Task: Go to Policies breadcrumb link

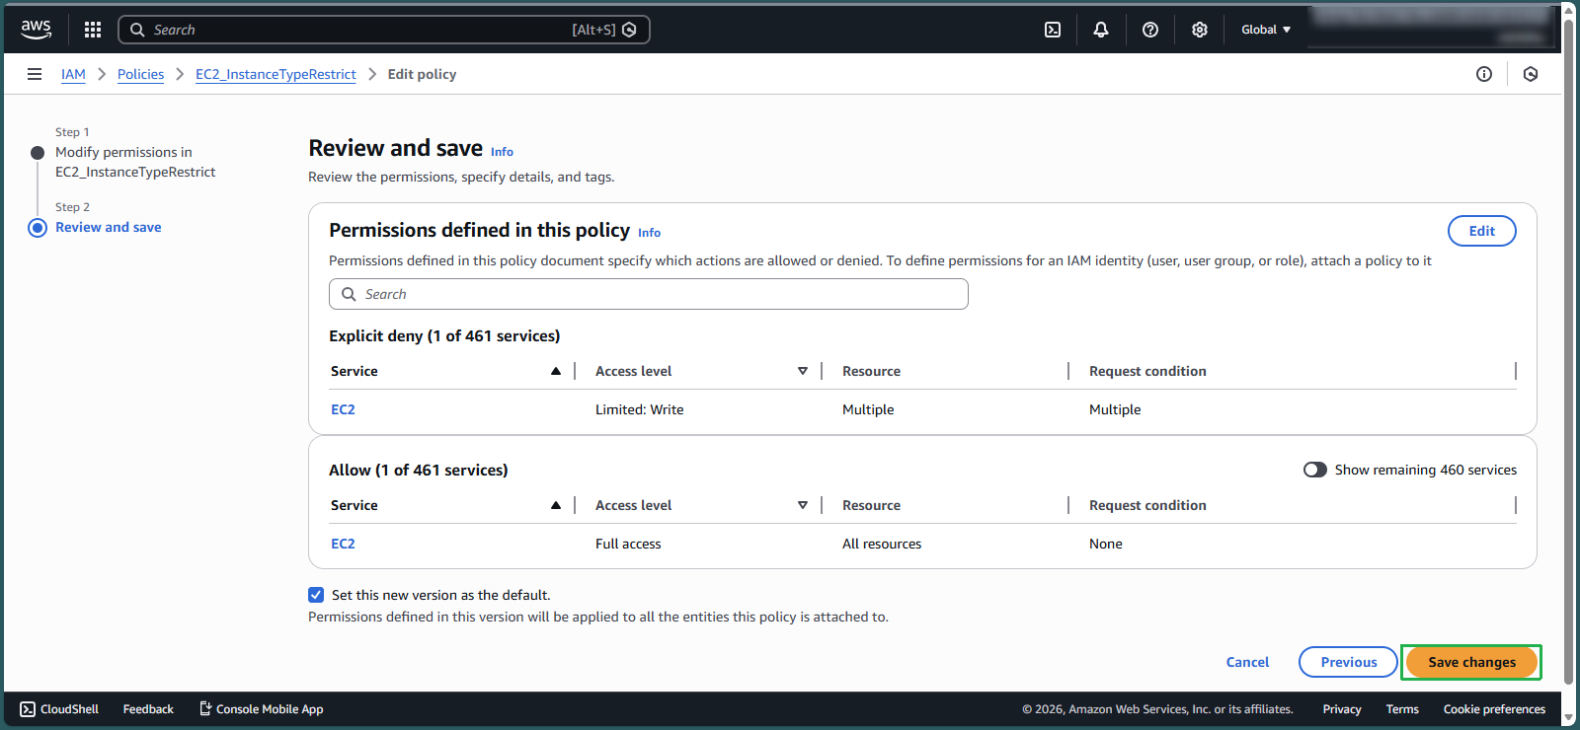Action: pos(140,74)
